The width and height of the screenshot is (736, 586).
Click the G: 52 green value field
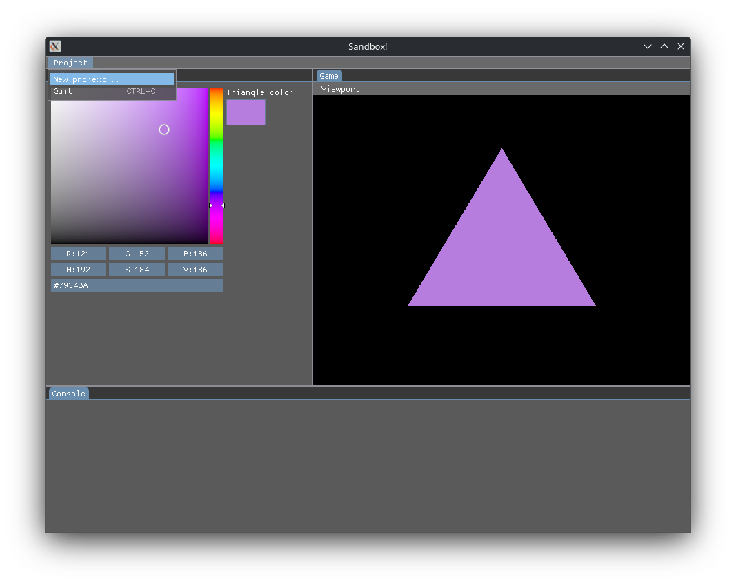(137, 254)
